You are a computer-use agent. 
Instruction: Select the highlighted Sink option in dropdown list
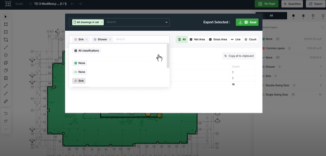(x=79, y=81)
